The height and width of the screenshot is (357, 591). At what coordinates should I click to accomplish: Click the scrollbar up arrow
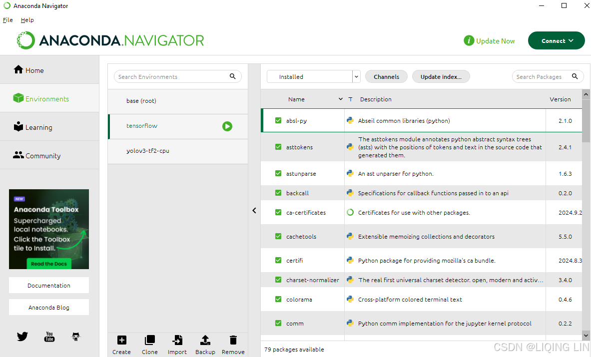point(586,94)
